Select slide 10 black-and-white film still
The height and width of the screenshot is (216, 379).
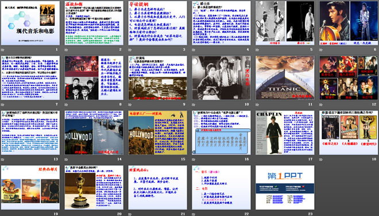click(x=222, y=78)
